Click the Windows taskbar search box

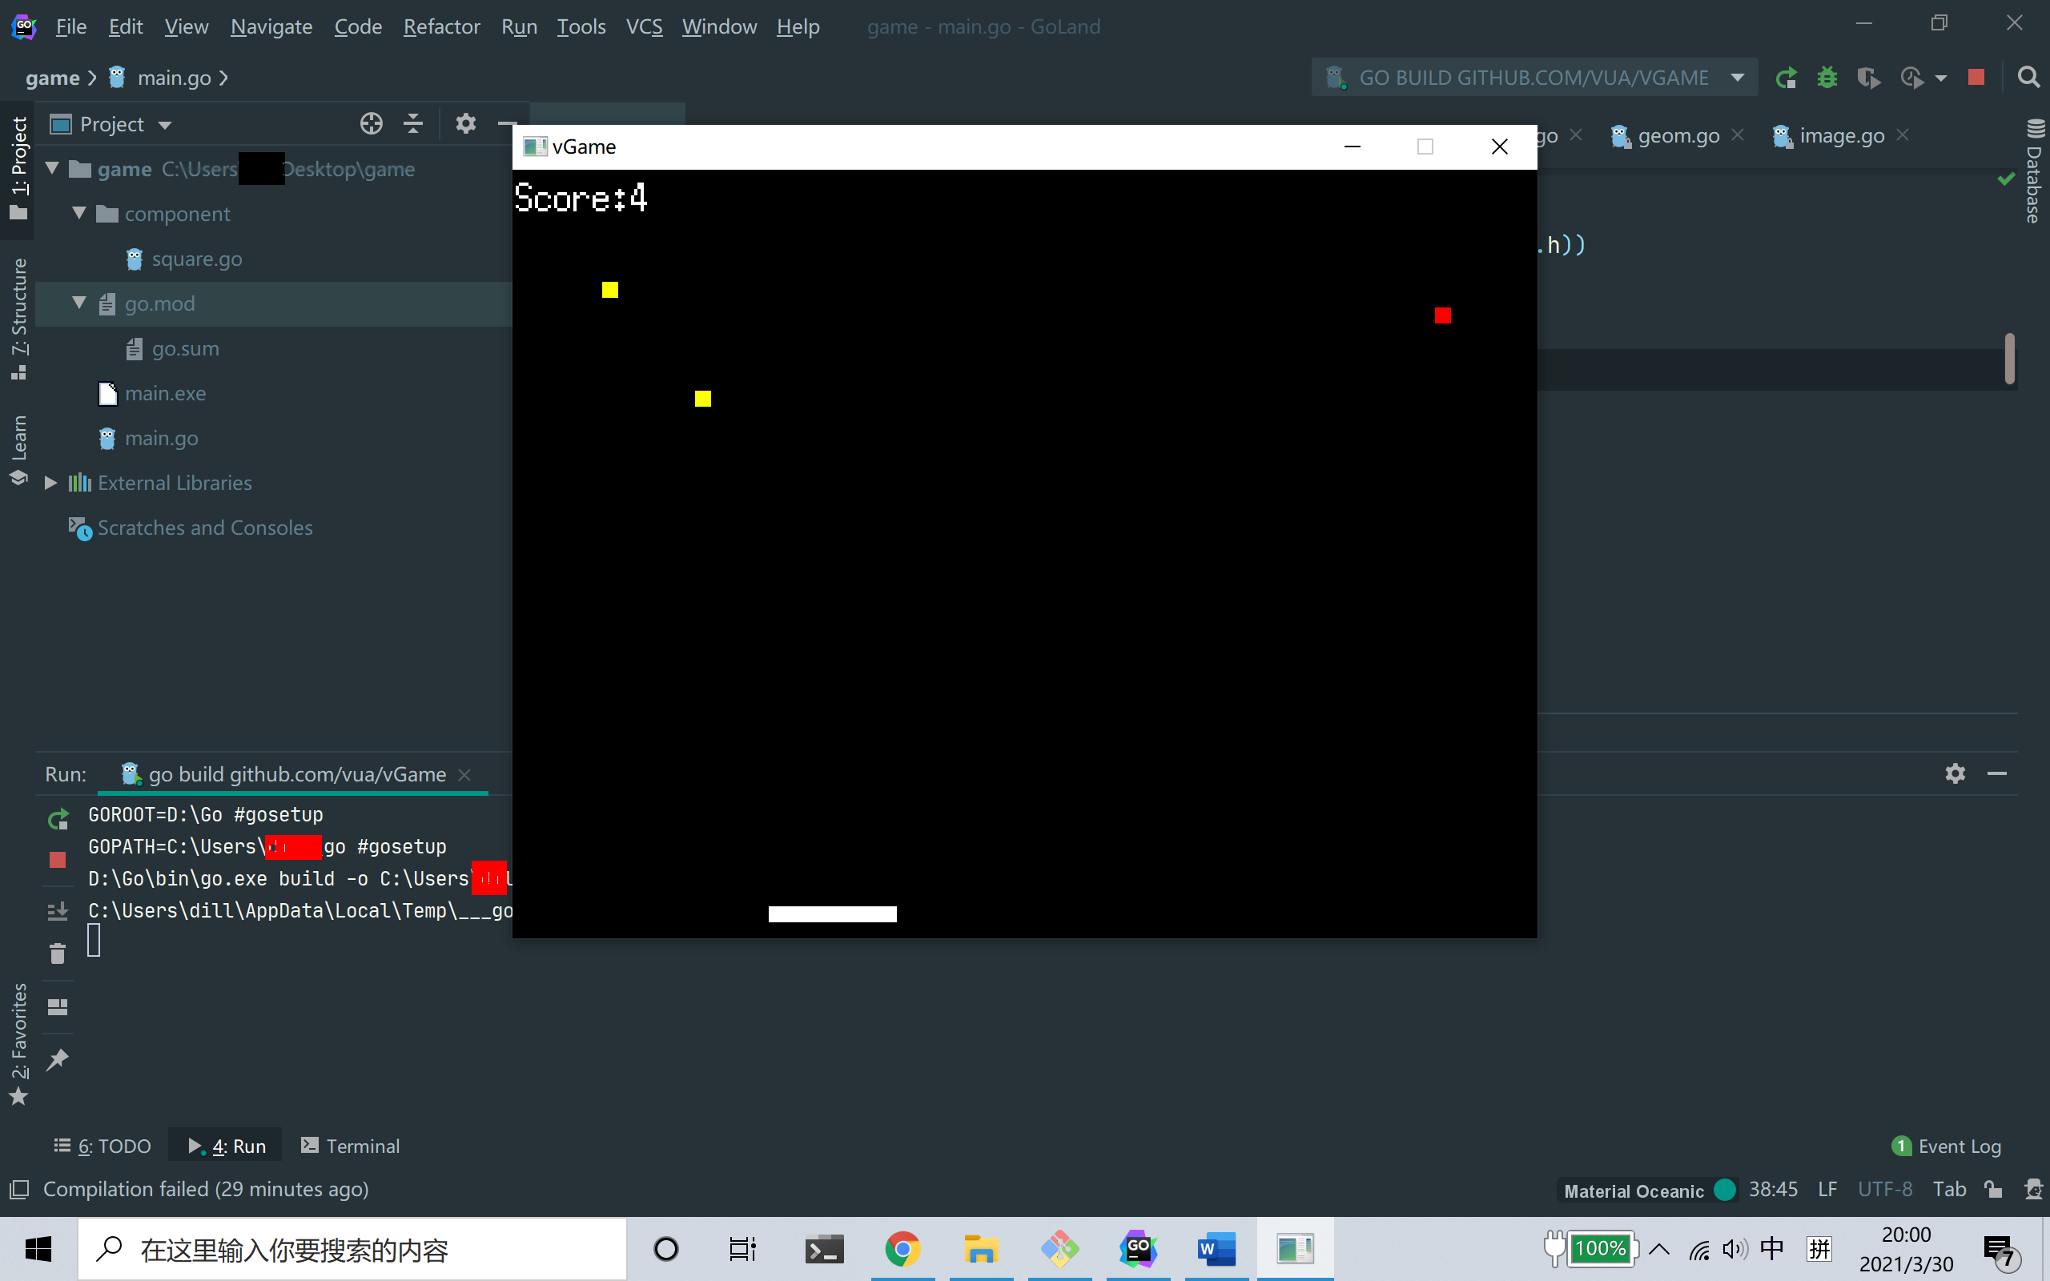pos(352,1250)
